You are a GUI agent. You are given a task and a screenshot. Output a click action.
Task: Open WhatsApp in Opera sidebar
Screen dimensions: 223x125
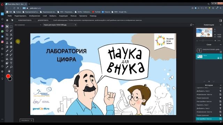(x=2, y=32)
